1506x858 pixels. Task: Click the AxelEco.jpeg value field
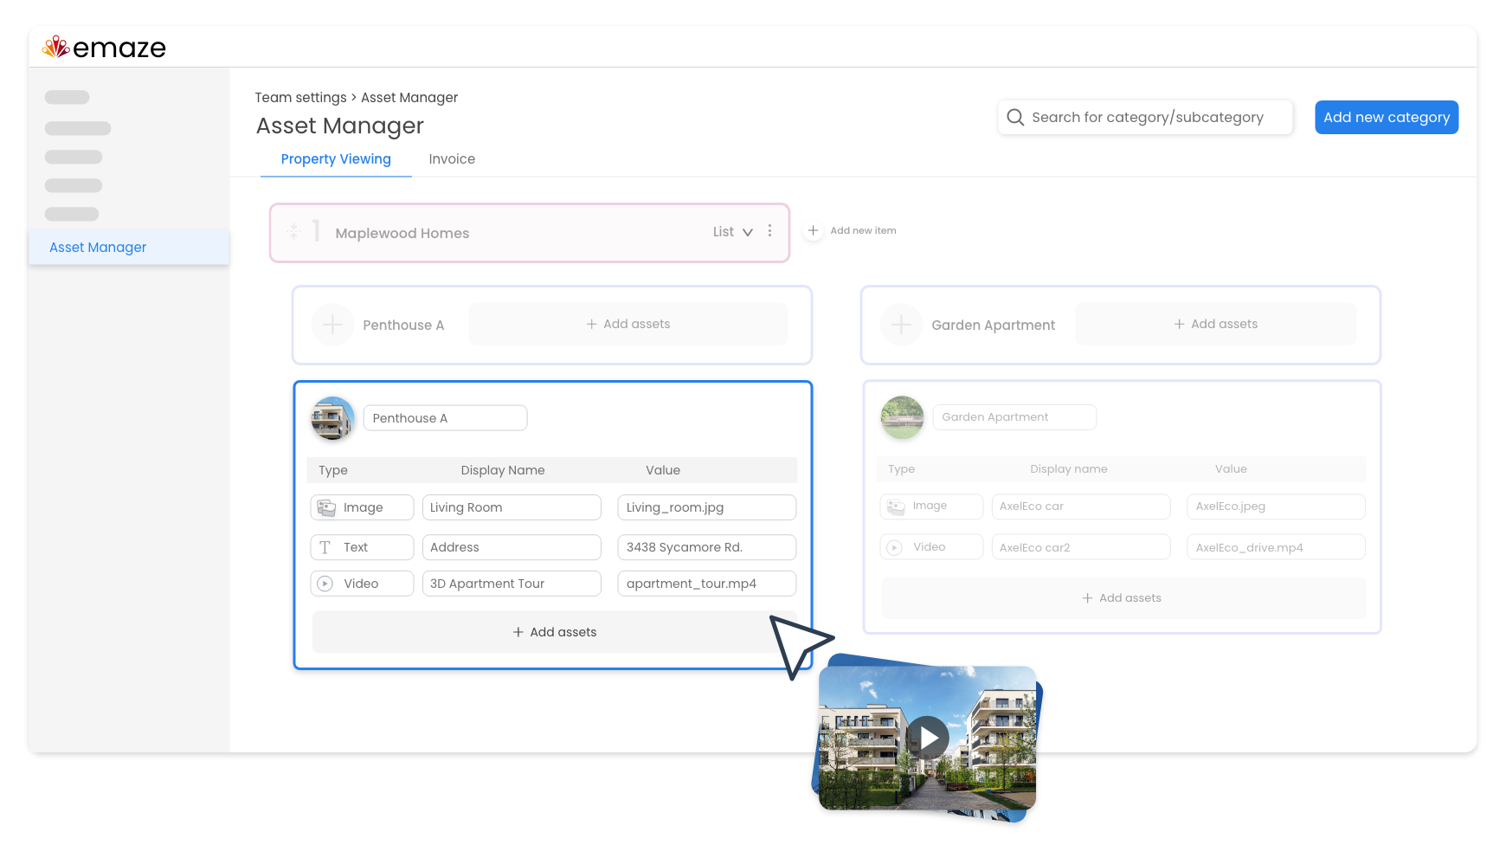[x=1276, y=506]
